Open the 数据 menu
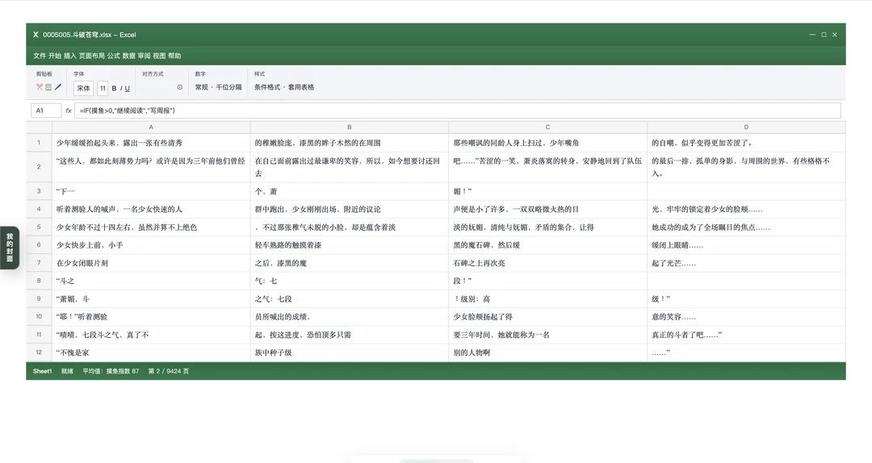This screenshot has height=463, width=872. 129,56
